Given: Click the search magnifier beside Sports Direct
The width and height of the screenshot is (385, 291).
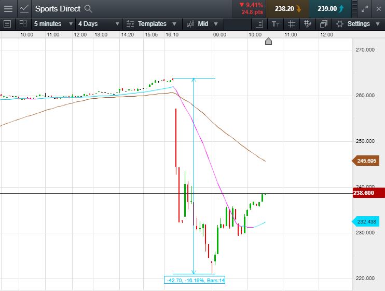Looking at the screenshot, I should (88, 9).
